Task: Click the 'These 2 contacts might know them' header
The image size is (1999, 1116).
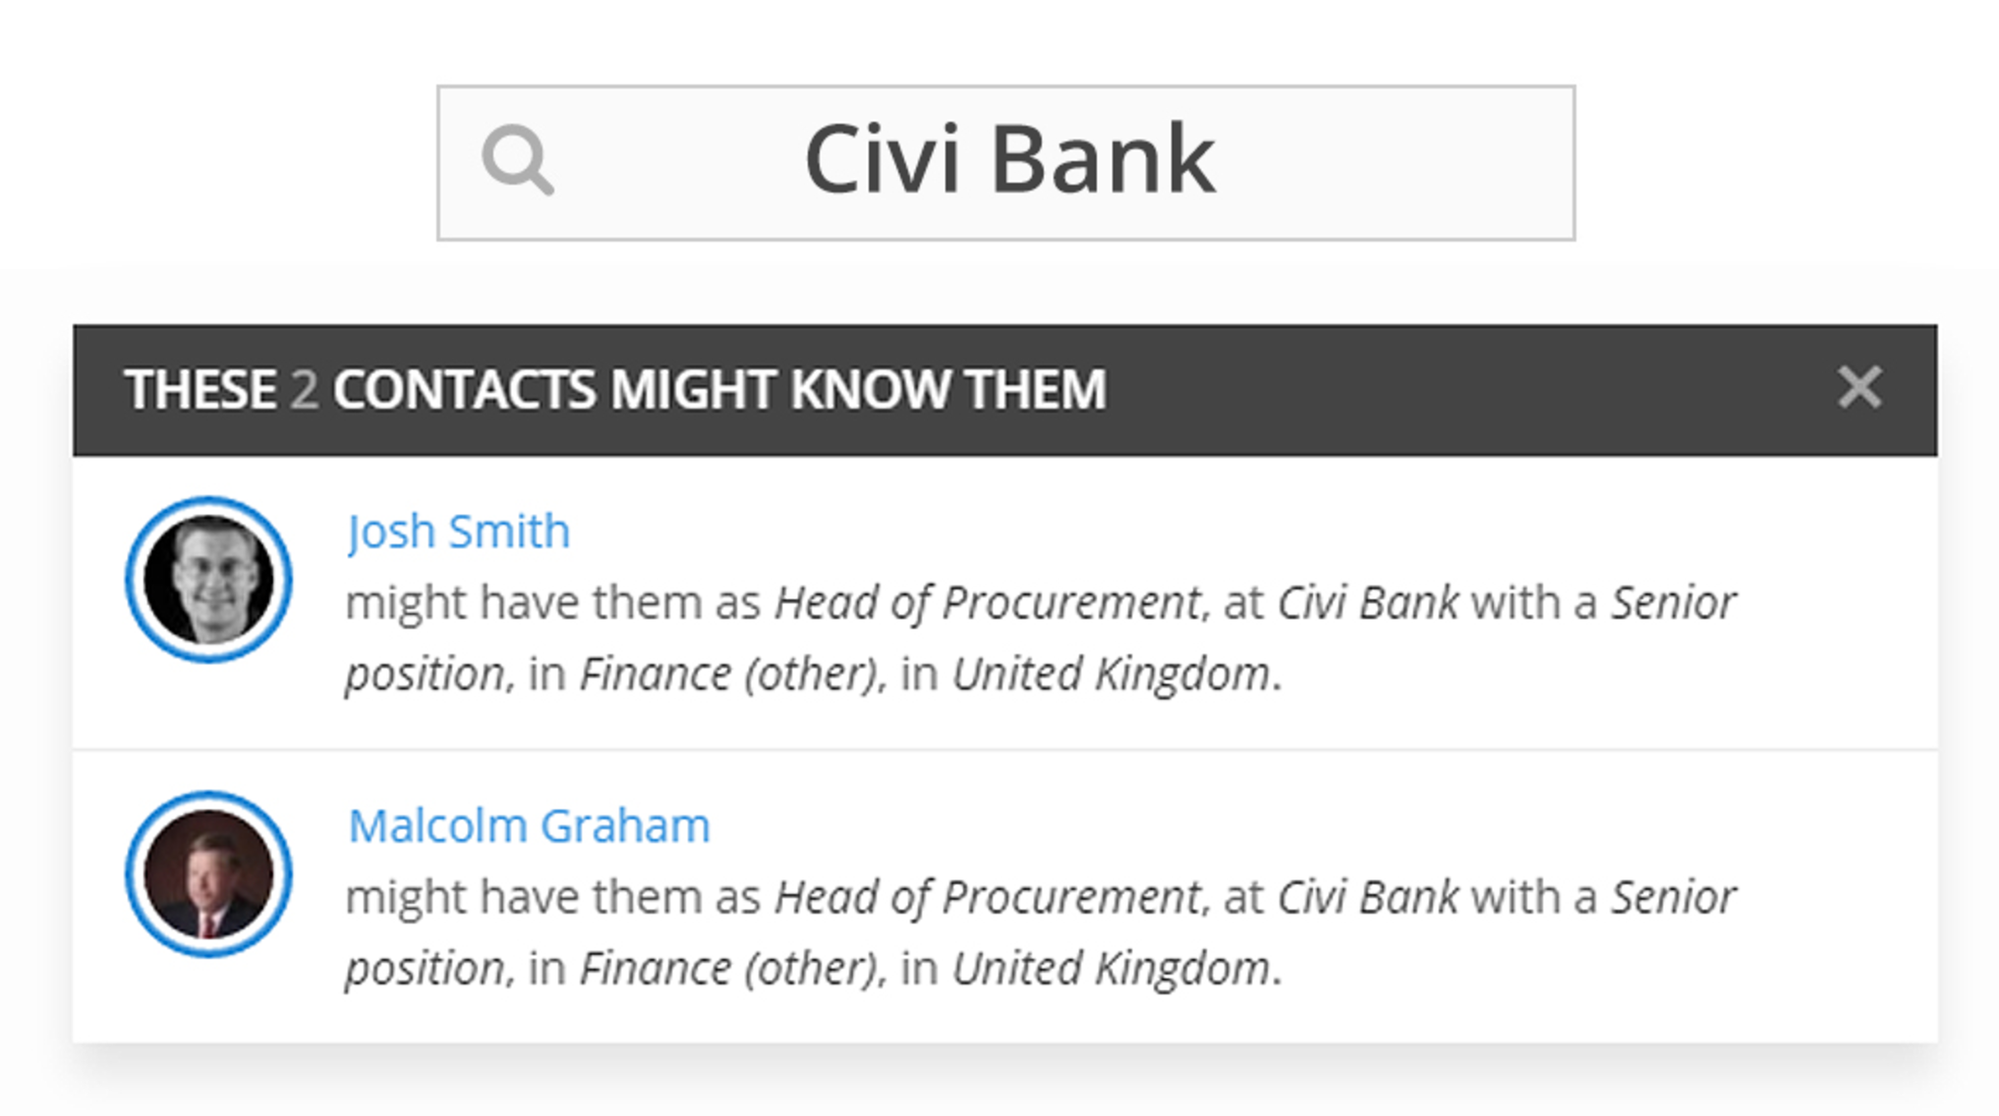Action: (615, 389)
